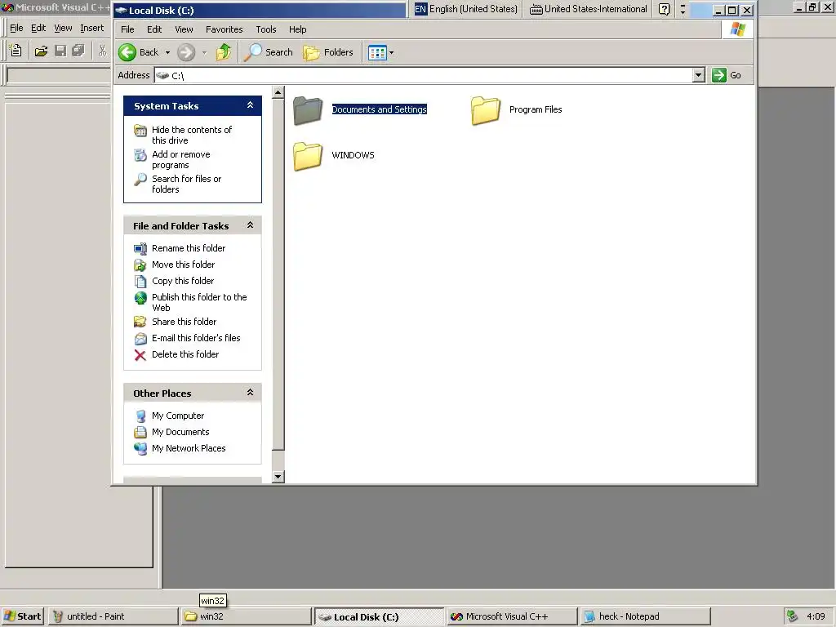Image resolution: width=836 pixels, height=627 pixels.
Task: Click Hide the contents of this drive
Action: (x=191, y=135)
